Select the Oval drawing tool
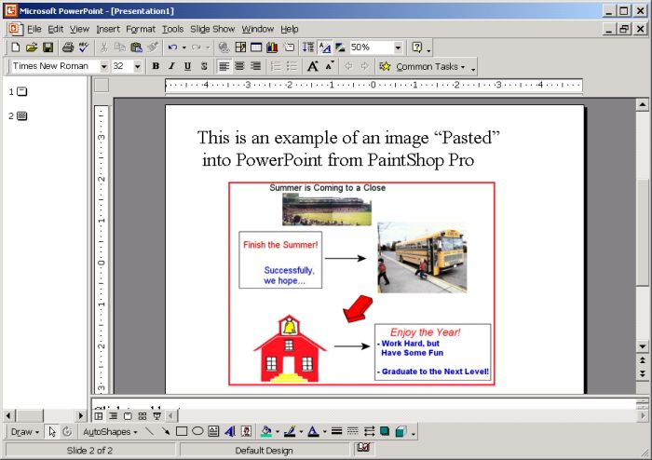Viewport: 652px width, 460px height. coord(197,432)
